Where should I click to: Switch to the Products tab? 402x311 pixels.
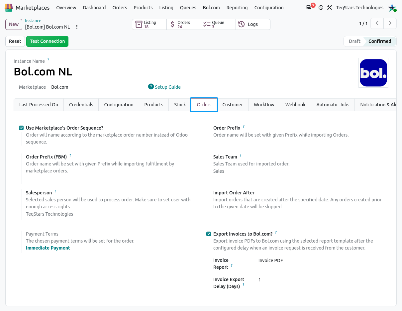[154, 105]
